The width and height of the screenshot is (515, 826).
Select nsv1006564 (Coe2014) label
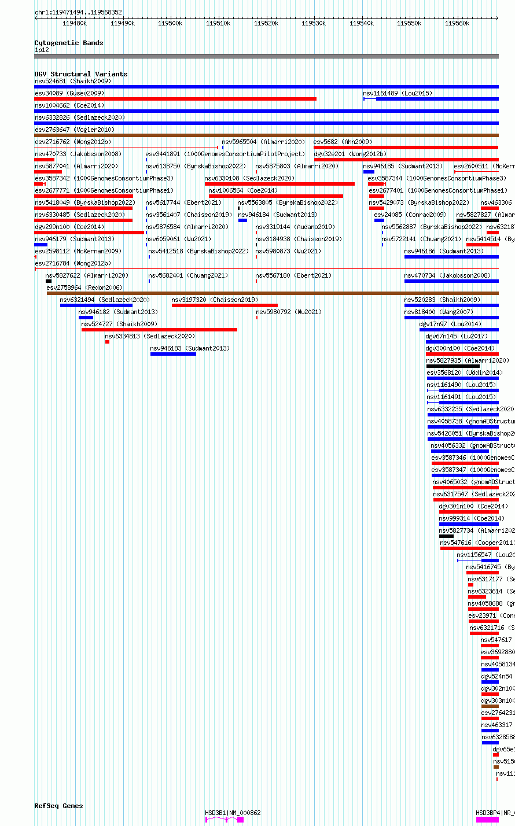coord(243,190)
